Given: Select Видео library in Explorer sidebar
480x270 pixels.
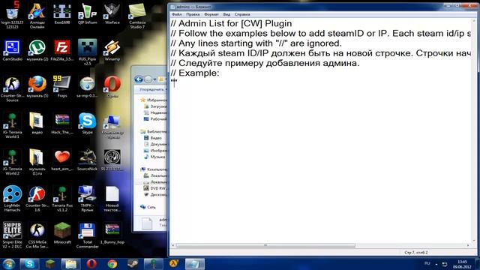Looking at the screenshot, I should point(153,138).
